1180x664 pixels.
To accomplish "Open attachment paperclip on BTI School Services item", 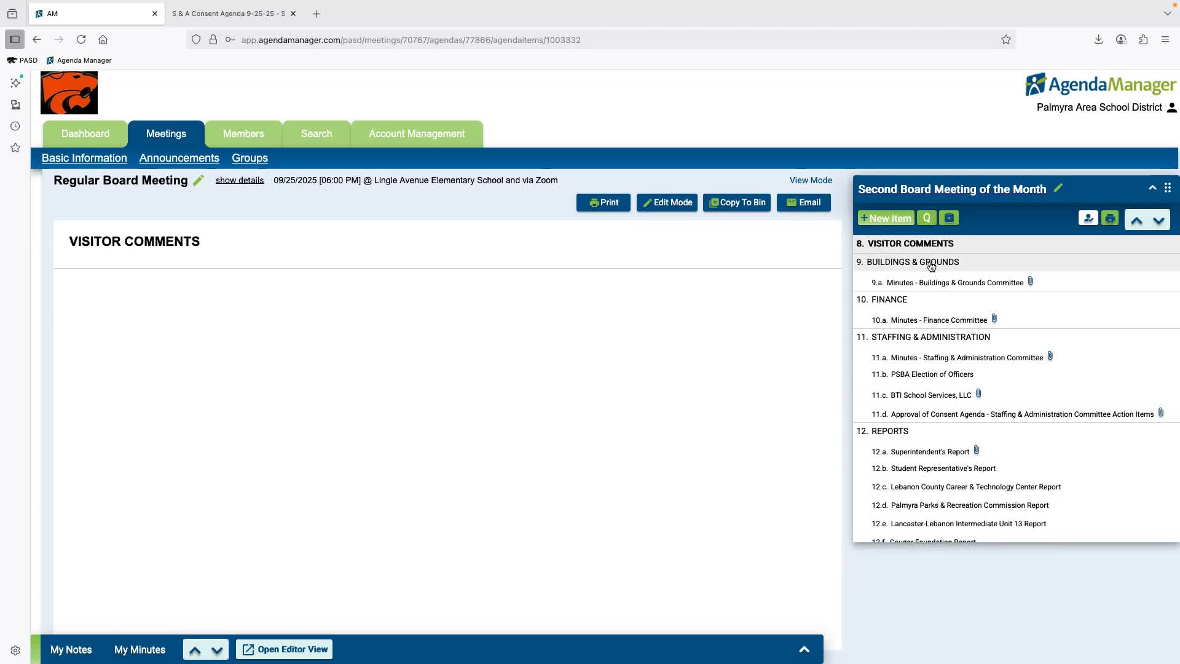I will (978, 394).
